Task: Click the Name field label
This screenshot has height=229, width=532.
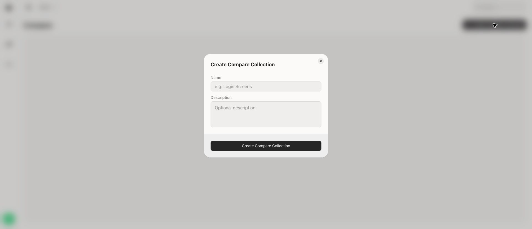Action: point(216,78)
